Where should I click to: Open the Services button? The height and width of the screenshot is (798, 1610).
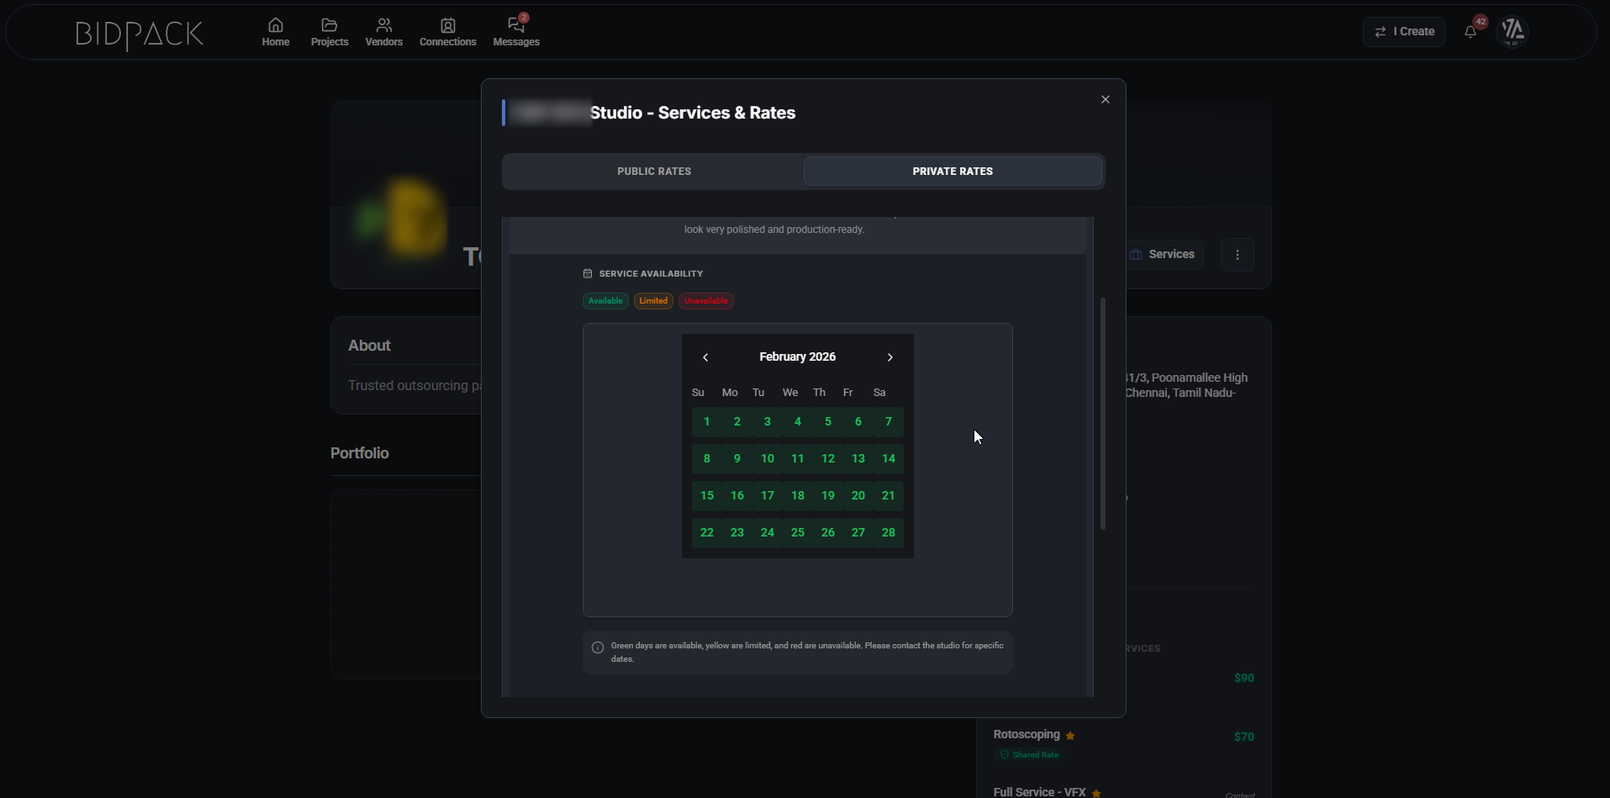(1165, 254)
